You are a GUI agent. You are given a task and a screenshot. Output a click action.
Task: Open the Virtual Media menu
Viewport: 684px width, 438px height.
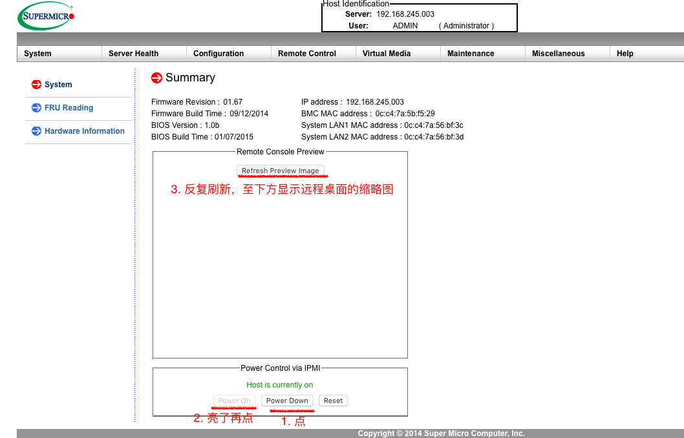(x=387, y=54)
